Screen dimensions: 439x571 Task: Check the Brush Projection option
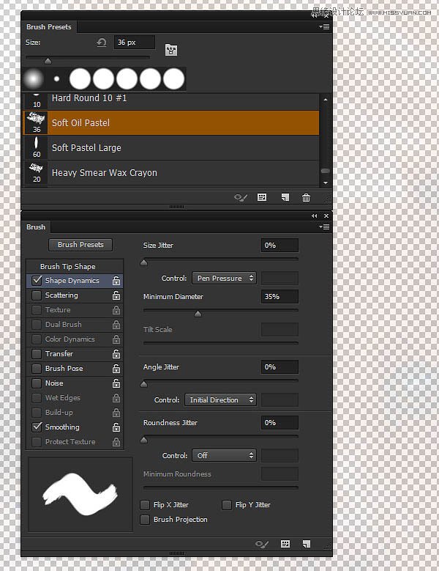145,520
